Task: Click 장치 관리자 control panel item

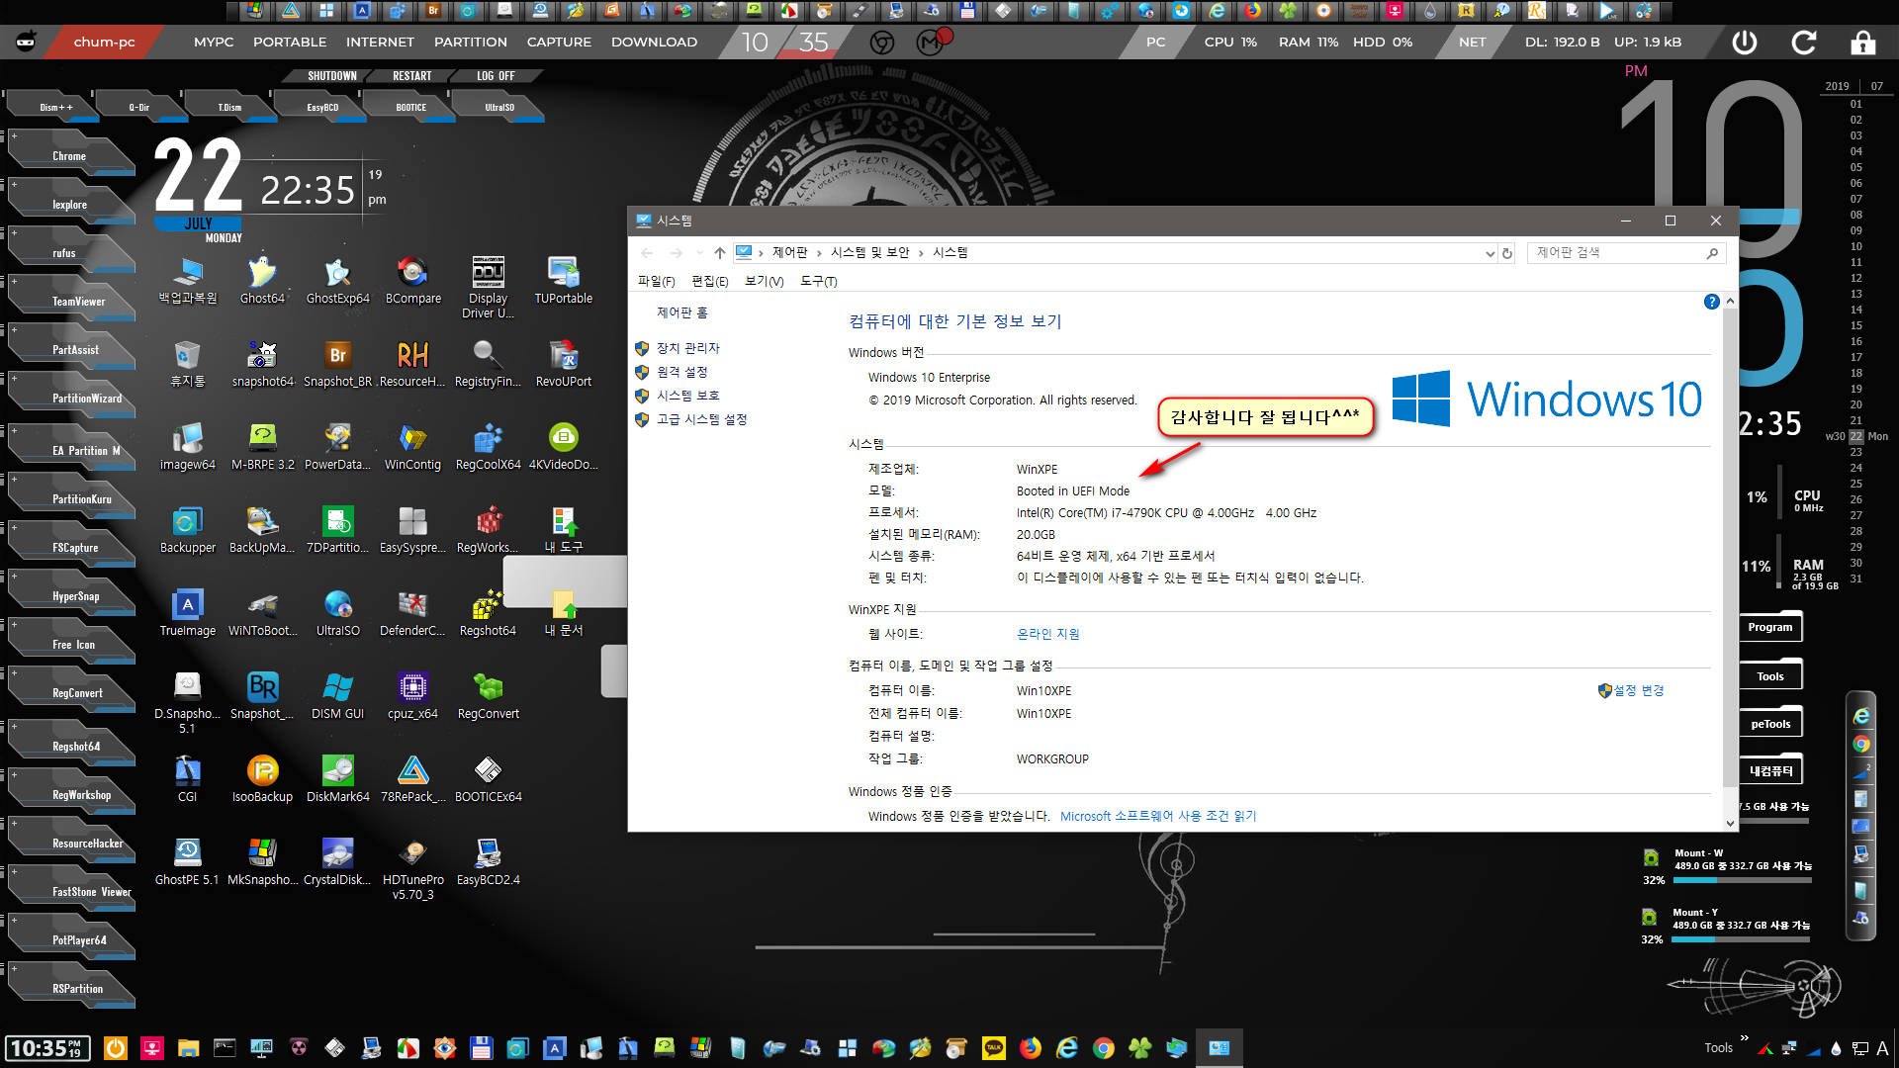Action: pyautogui.click(x=688, y=347)
